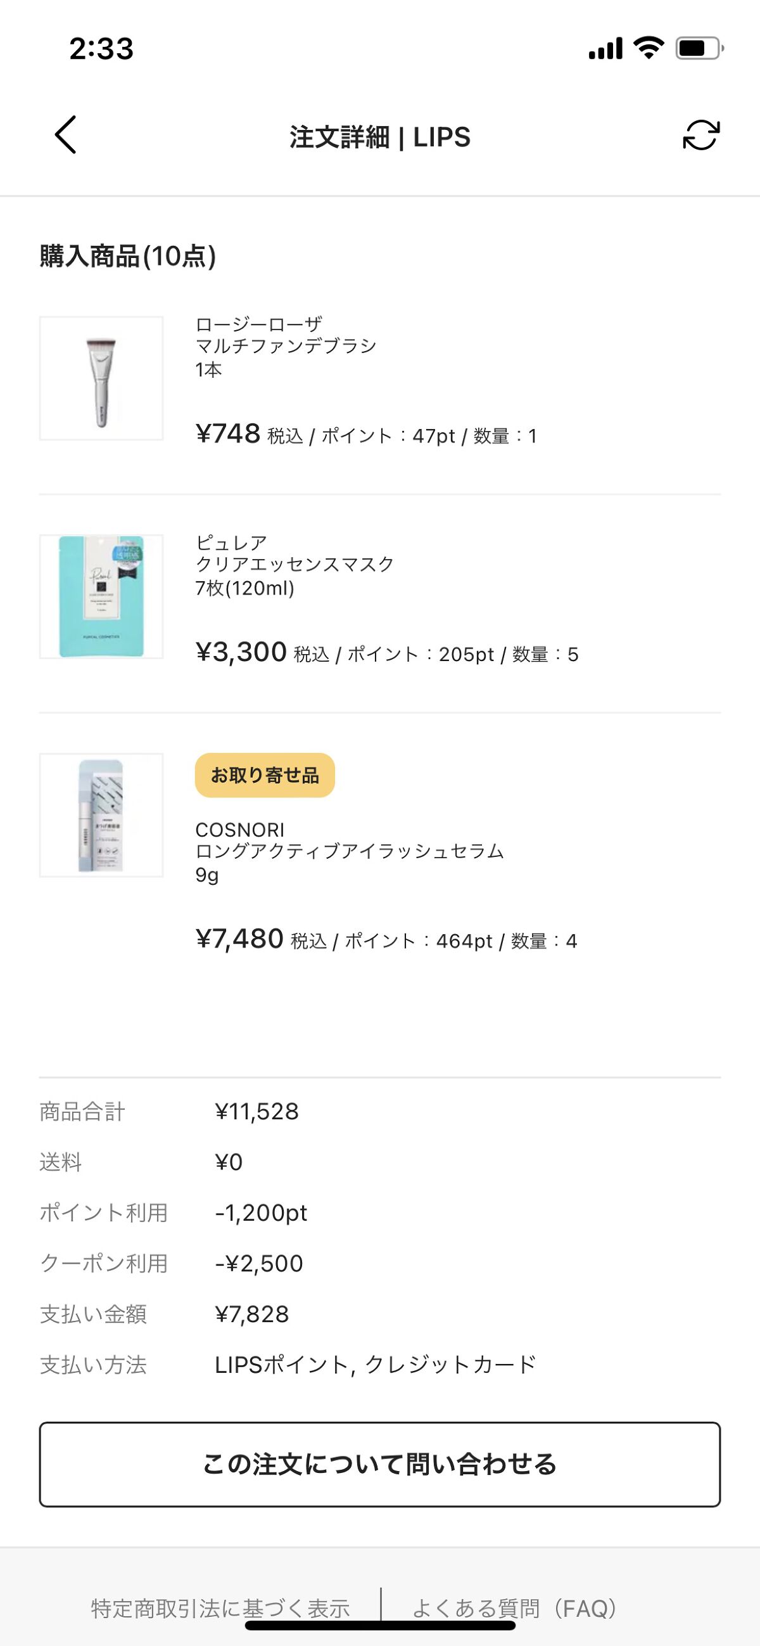The width and height of the screenshot is (760, 1646).
Task: Tap the 注文詳細 | LIPS page title
Action: pyautogui.click(x=380, y=137)
